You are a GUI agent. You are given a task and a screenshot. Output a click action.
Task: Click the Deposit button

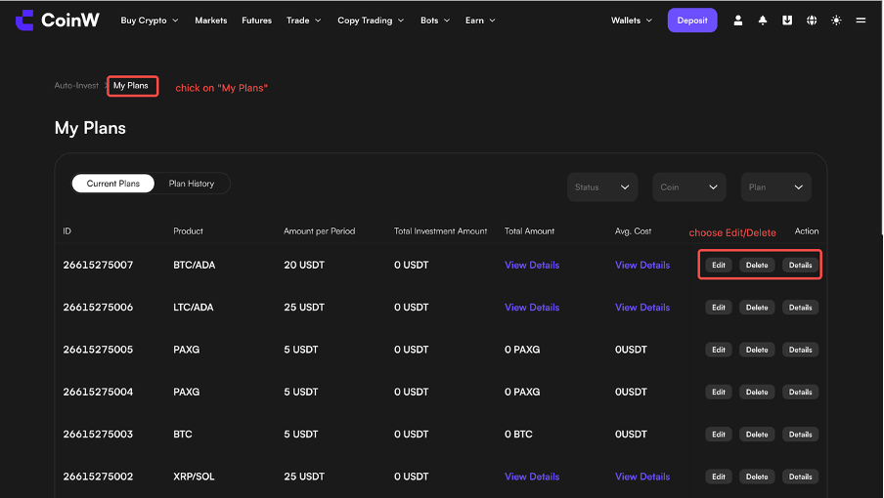[692, 21]
